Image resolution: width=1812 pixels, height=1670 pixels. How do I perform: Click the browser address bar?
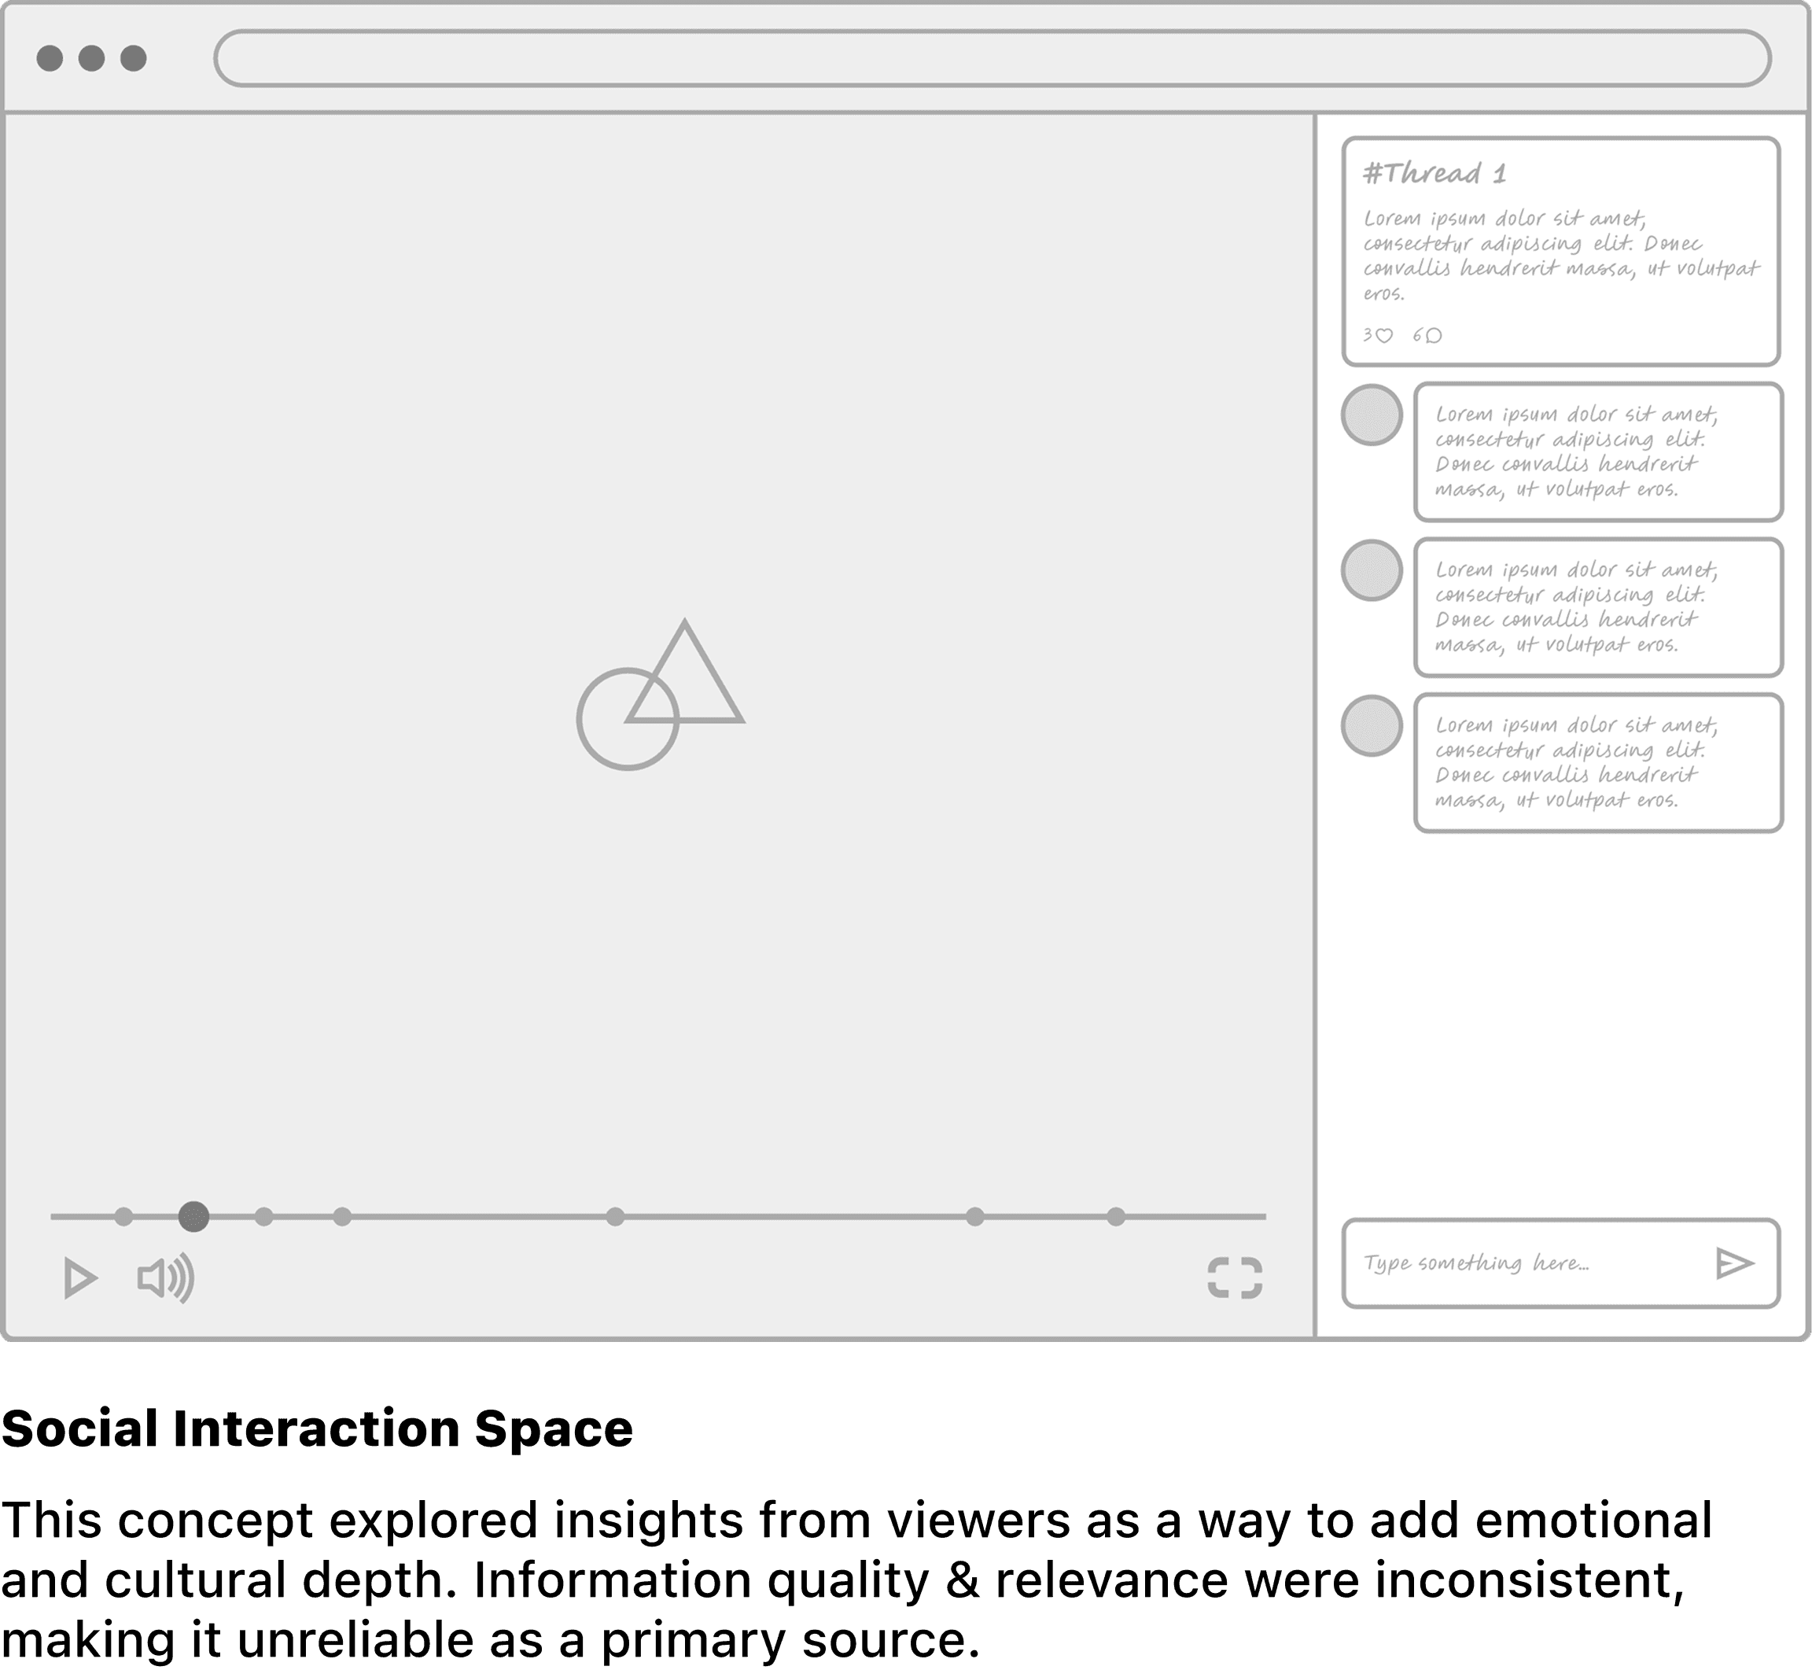point(991,59)
